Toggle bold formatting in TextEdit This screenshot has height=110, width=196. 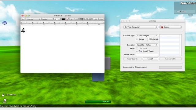coord(71,19)
